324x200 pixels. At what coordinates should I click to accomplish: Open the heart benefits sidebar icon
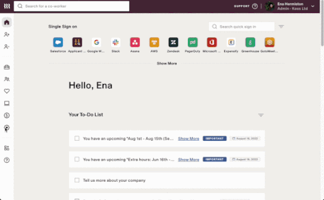6,91
